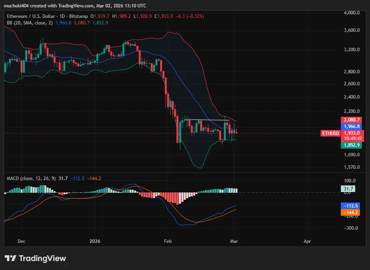This screenshot has height=270, width=370.
Task: Click the TradingView logo icon
Action: tap(10, 258)
